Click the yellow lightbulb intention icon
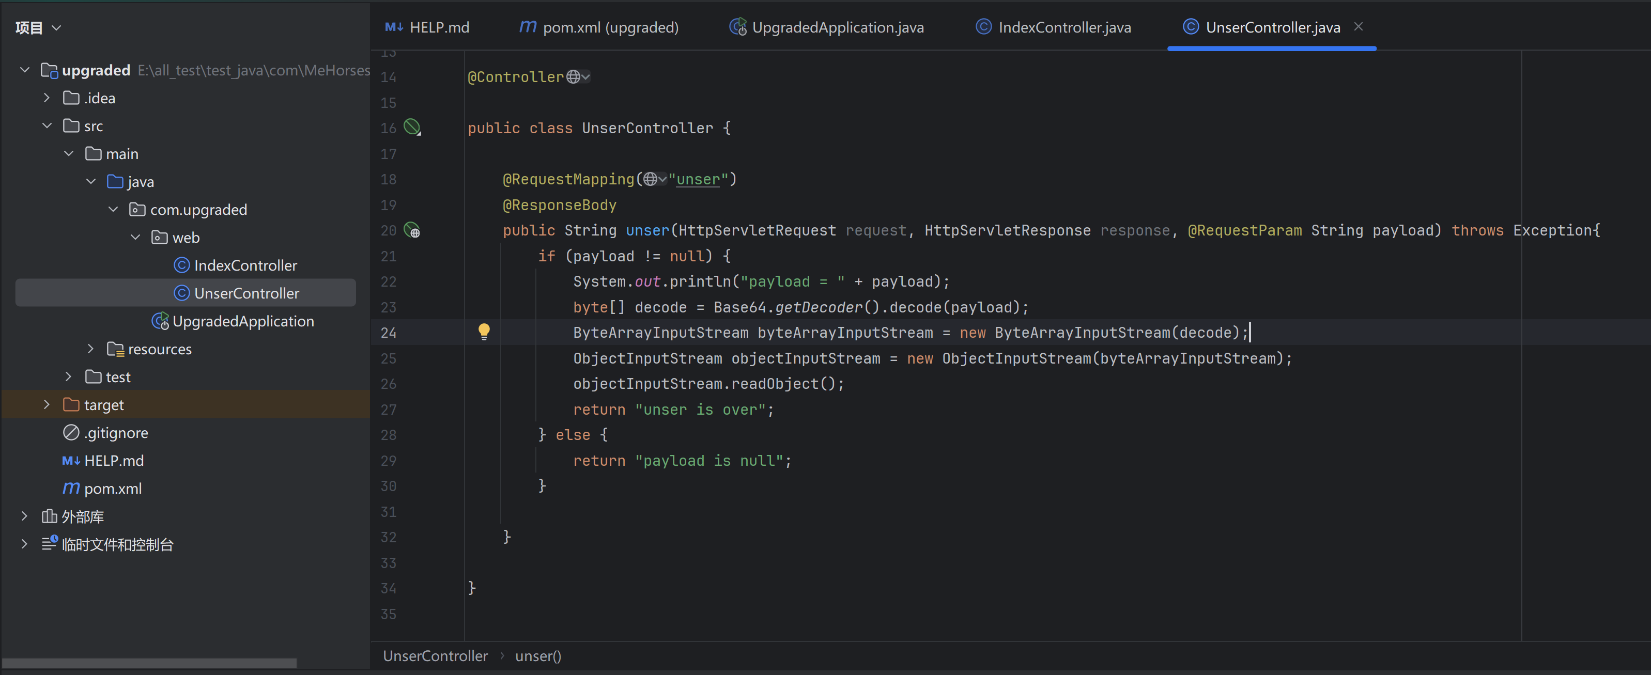This screenshot has width=1651, height=675. [484, 331]
